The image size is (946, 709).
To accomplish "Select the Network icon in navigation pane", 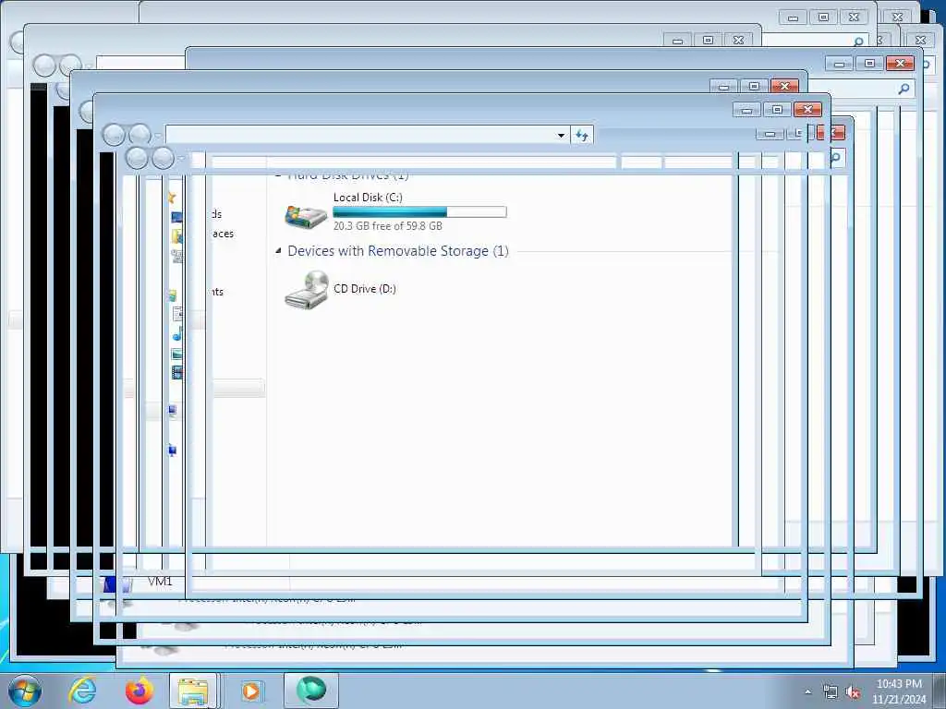I will pos(173,450).
